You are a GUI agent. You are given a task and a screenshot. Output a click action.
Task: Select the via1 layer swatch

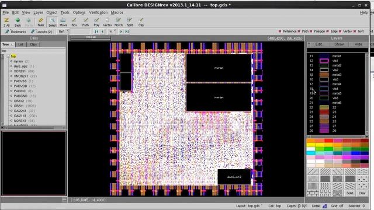click(324, 61)
